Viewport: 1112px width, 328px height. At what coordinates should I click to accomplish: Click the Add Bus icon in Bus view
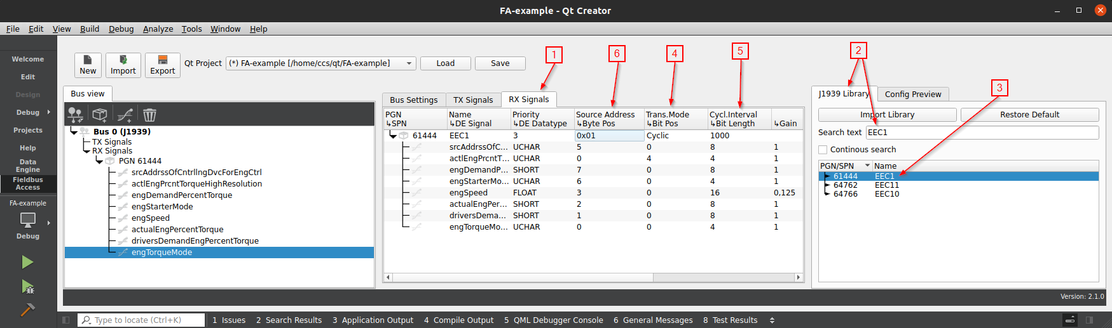click(x=75, y=115)
